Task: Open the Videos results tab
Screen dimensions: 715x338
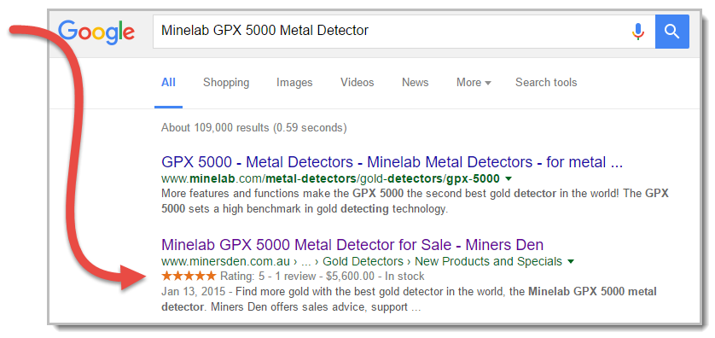Action: (x=357, y=83)
